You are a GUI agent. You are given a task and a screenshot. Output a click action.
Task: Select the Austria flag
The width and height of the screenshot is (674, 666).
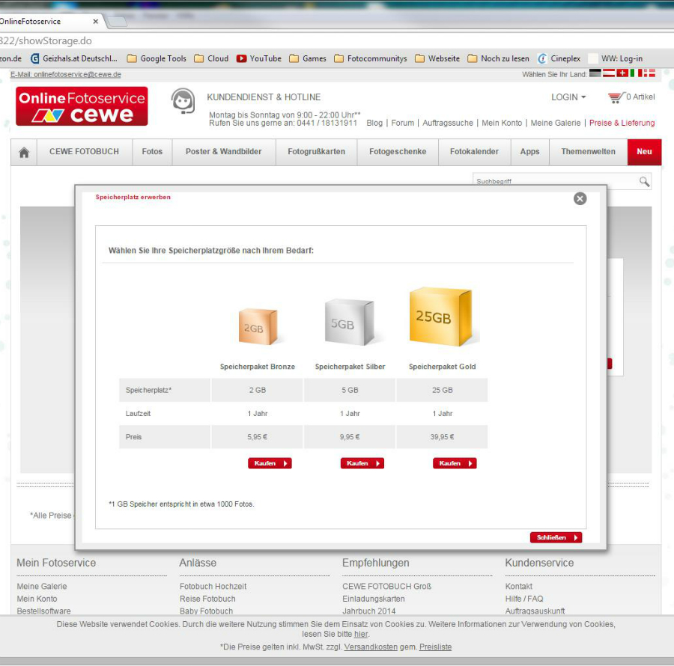pyautogui.click(x=609, y=73)
